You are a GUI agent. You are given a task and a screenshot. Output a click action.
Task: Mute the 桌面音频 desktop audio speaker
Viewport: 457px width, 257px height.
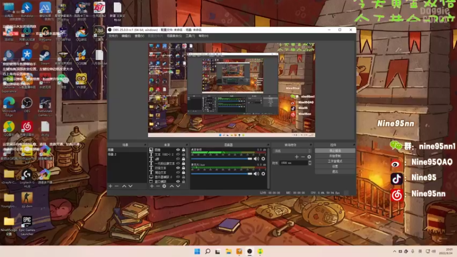[256, 159]
